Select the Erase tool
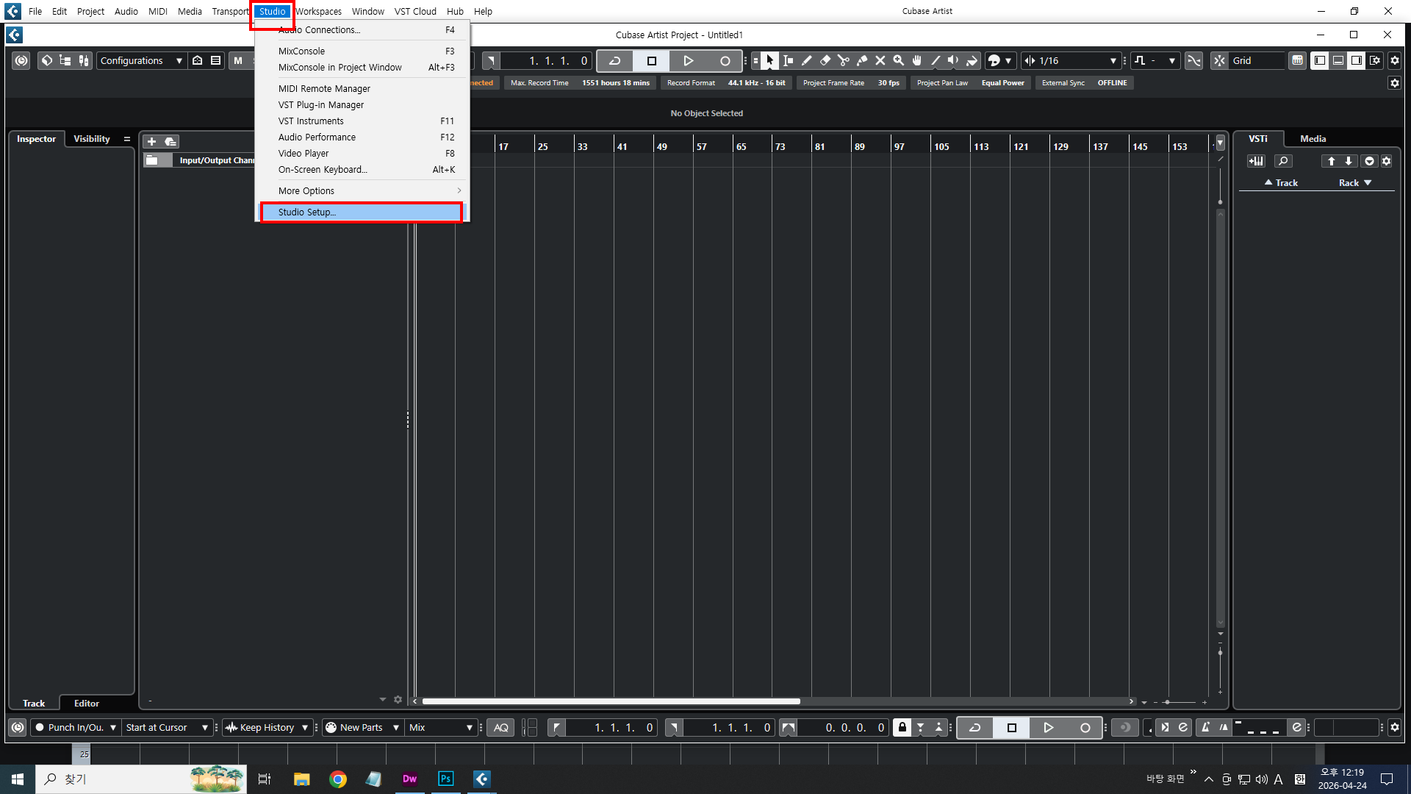This screenshot has width=1411, height=794. coord(825,60)
